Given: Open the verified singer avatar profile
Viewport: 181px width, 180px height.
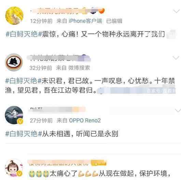Looking at the screenshot, I should pos(14,115).
